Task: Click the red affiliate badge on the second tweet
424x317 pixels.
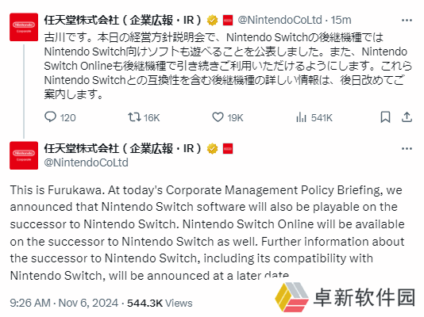Action: tap(228, 149)
